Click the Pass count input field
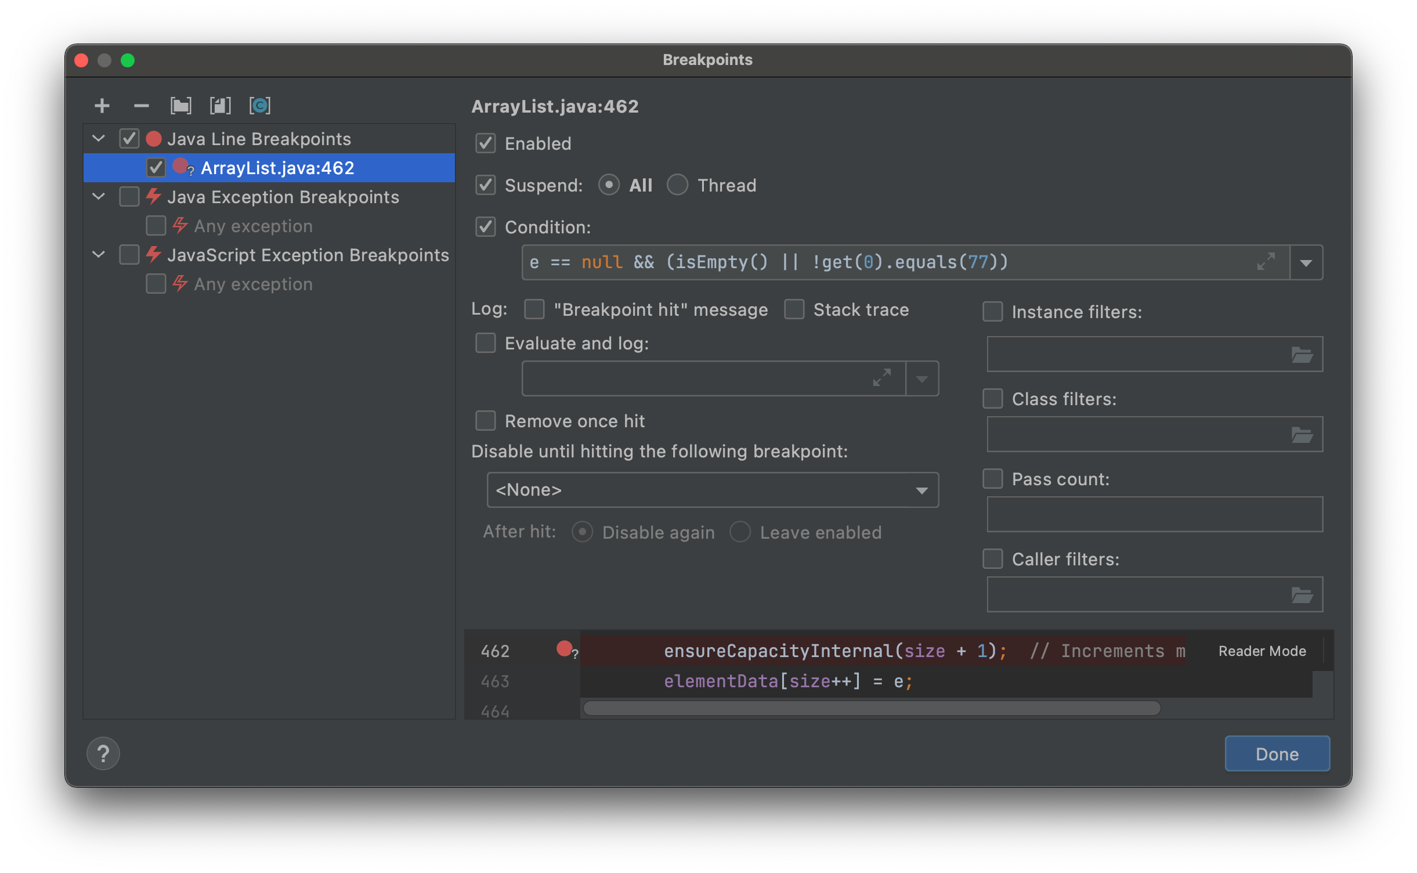 [1154, 514]
